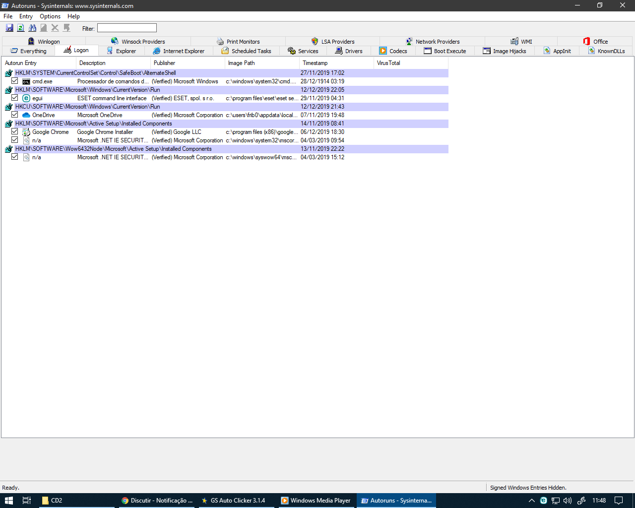
Task: Click the Delete (X) toolbar icon
Action: [55, 28]
